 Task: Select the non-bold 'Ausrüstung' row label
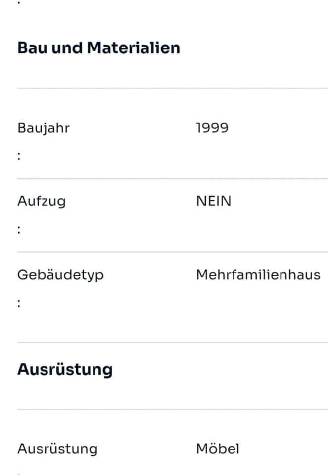(57, 449)
